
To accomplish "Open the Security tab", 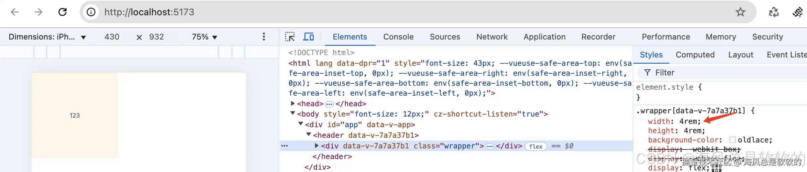I will (767, 37).
